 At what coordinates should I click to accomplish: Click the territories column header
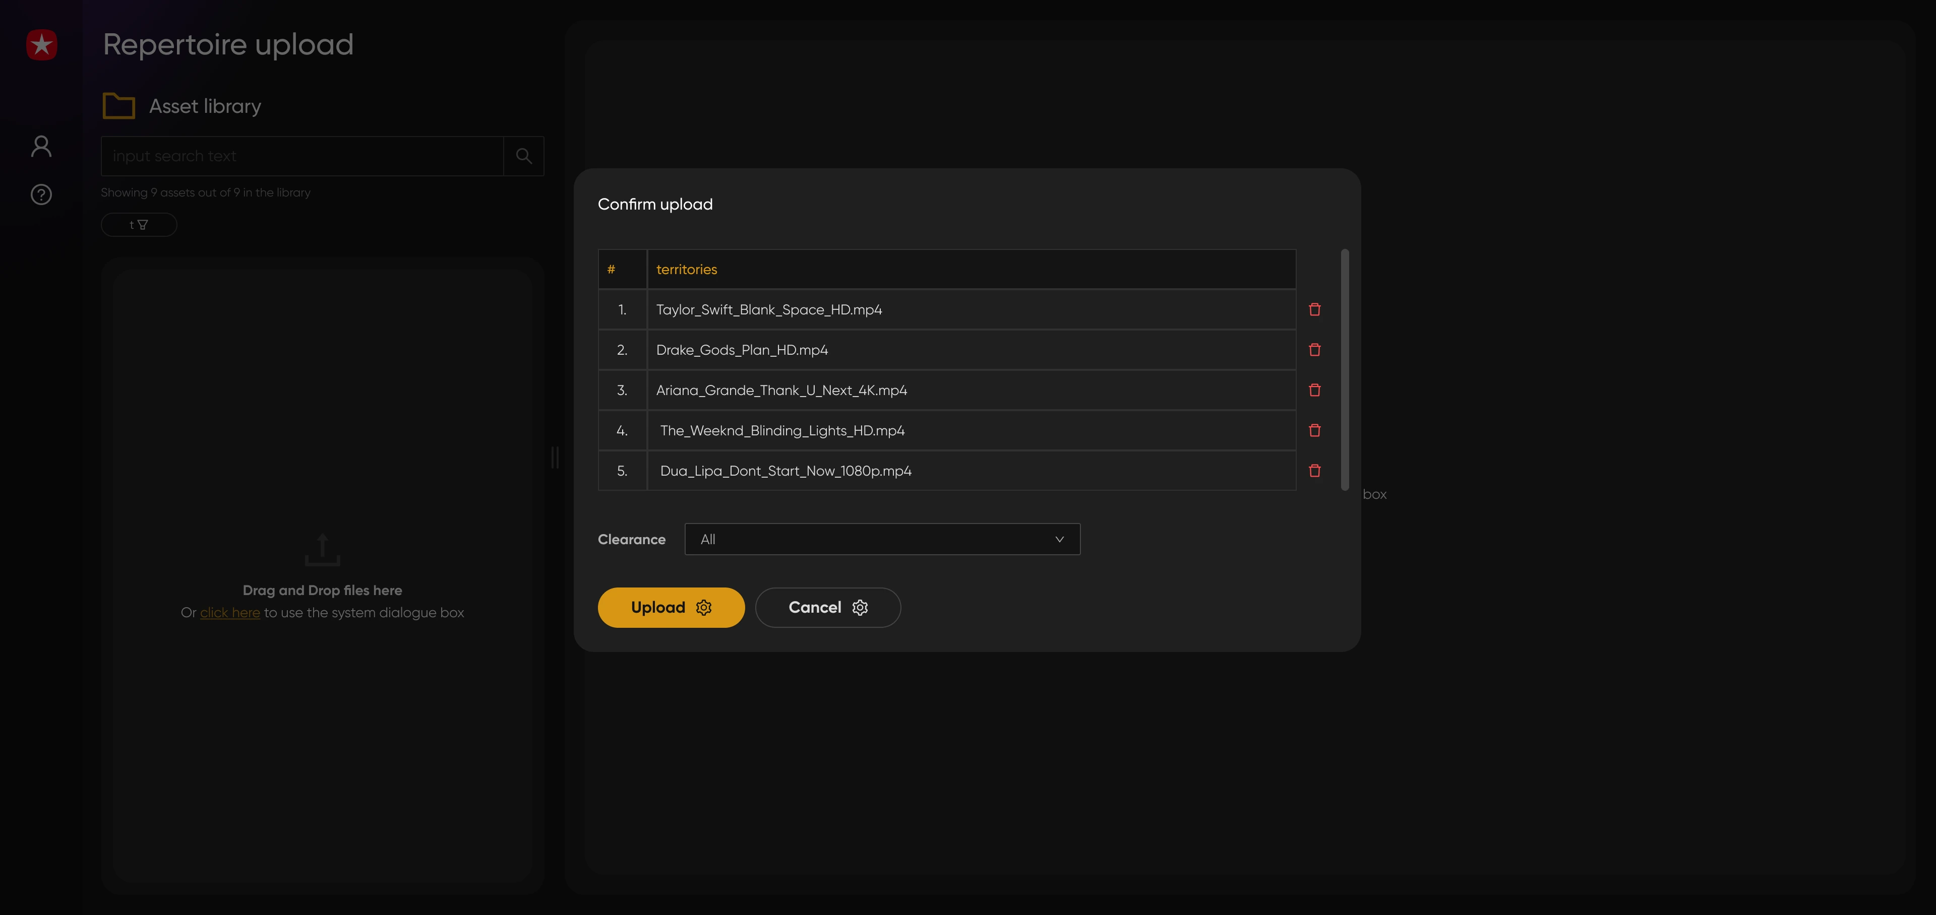coord(686,270)
